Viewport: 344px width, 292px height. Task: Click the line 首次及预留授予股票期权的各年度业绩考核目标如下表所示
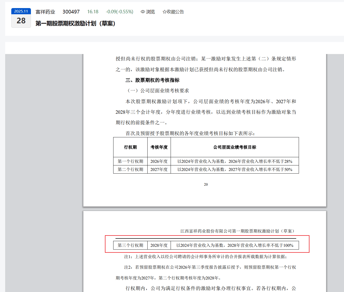[x=190, y=133]
